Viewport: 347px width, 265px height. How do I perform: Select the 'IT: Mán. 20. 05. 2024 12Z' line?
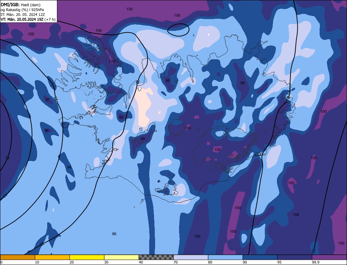click(23, 15)
